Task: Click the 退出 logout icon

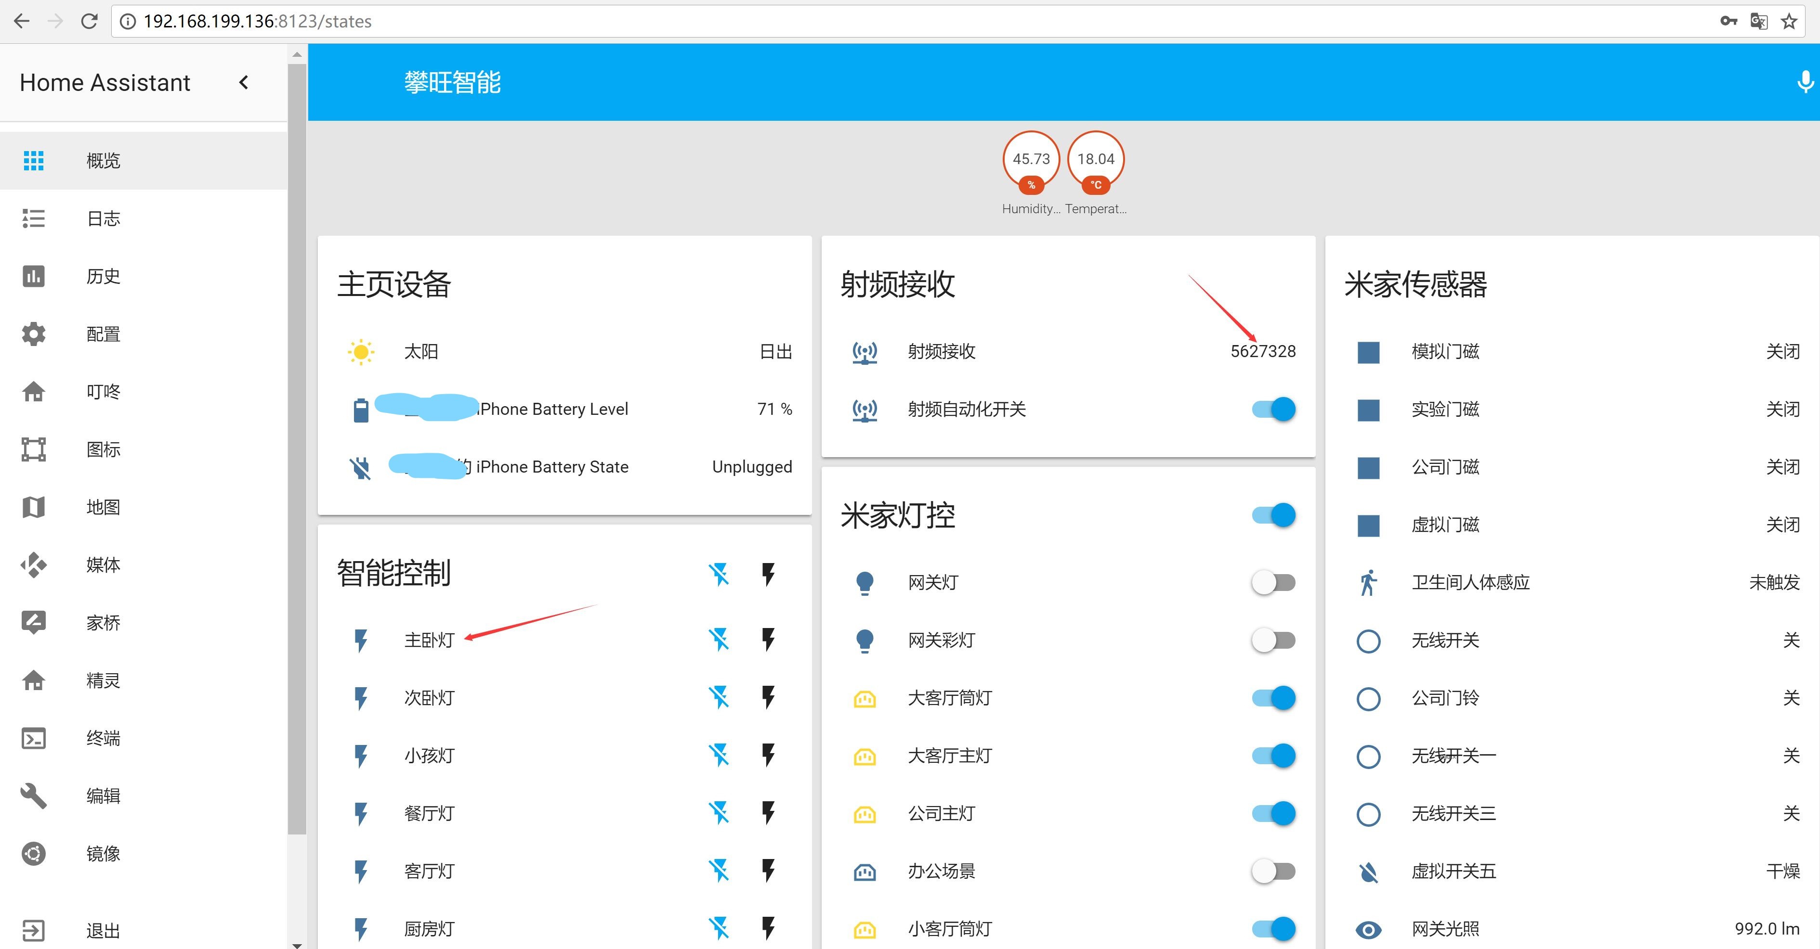Action: [x=33, y=931]
